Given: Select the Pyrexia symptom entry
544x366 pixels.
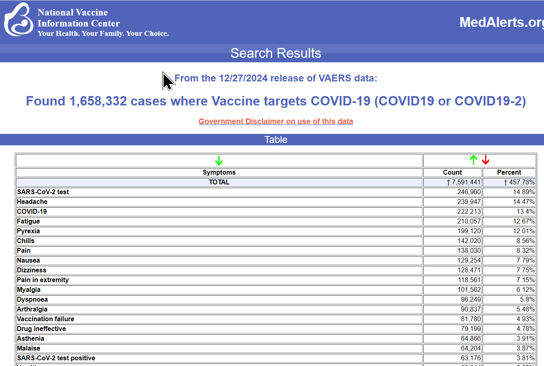Looking at the screenshot, I should point(28,231).
